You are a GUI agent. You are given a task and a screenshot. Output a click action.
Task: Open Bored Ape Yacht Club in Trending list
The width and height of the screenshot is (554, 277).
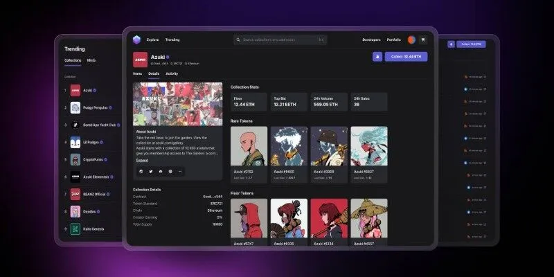(x=92, y=125)
